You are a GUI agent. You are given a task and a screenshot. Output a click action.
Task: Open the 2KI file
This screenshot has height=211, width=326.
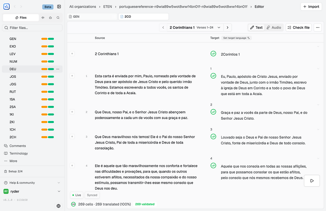32,122
